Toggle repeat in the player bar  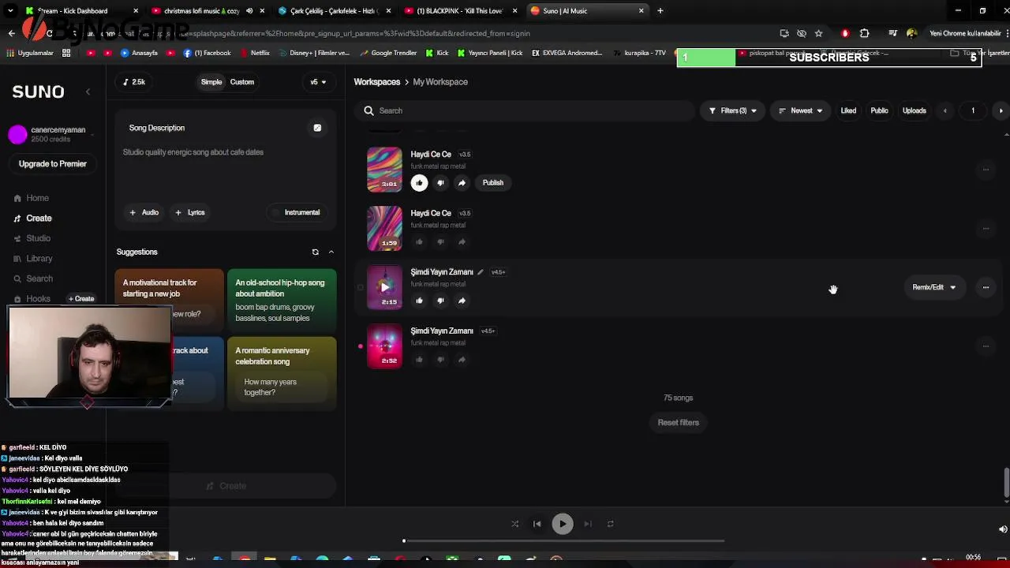(610, 524)
